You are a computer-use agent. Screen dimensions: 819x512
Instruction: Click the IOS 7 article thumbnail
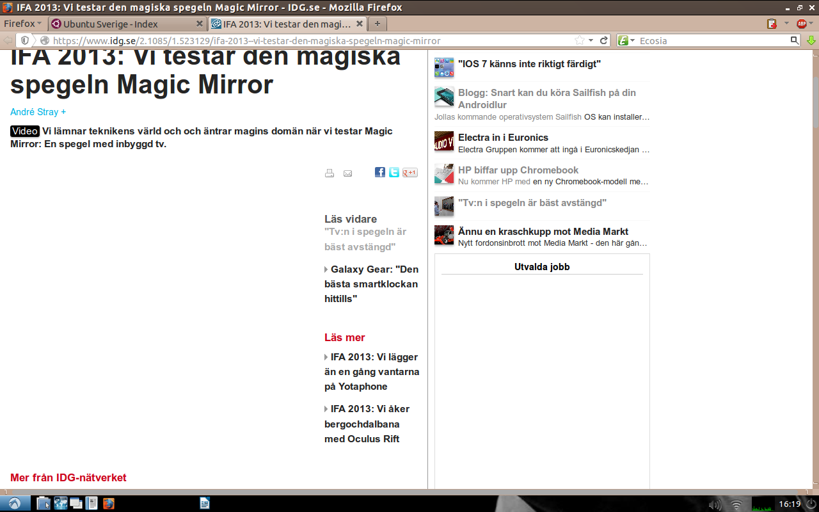(x=444, y=67)
